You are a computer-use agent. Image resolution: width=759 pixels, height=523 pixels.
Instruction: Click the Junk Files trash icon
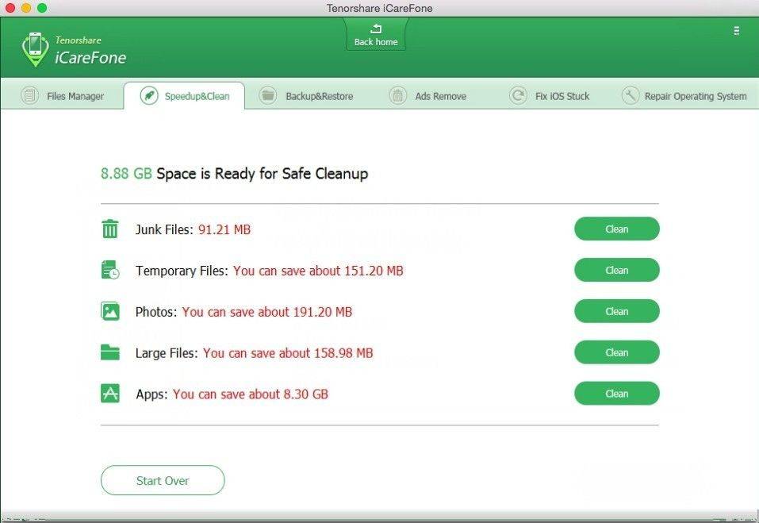coord(109,229)
